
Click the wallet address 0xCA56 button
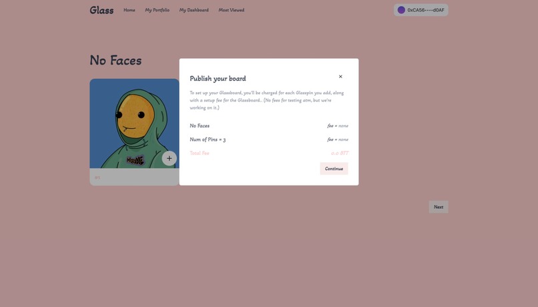click(421, 10)
